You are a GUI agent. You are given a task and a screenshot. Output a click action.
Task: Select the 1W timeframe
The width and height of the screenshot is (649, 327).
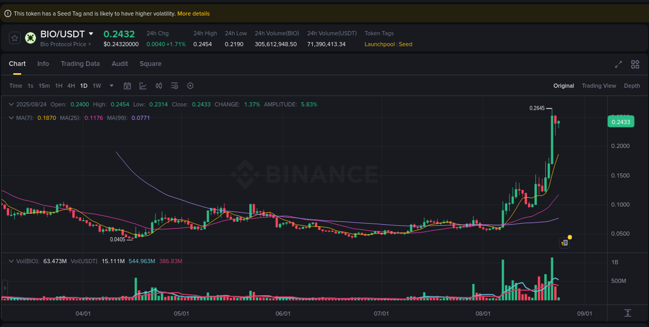click(x=97, y=86)
